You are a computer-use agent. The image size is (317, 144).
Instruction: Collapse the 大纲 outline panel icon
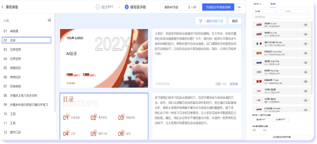(49, 20)
